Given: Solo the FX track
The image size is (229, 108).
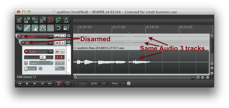Looking at the screenshot, I should (x=62, y=43).
